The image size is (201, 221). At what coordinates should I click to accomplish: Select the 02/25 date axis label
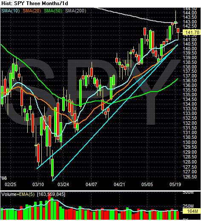11,184
